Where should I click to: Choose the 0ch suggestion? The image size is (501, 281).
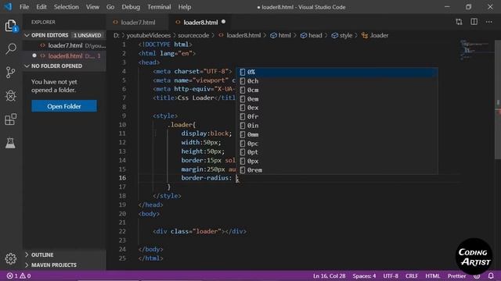337,81
